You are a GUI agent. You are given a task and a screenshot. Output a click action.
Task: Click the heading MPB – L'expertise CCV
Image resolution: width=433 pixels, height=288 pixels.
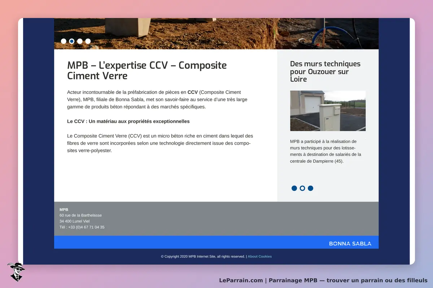147,71
